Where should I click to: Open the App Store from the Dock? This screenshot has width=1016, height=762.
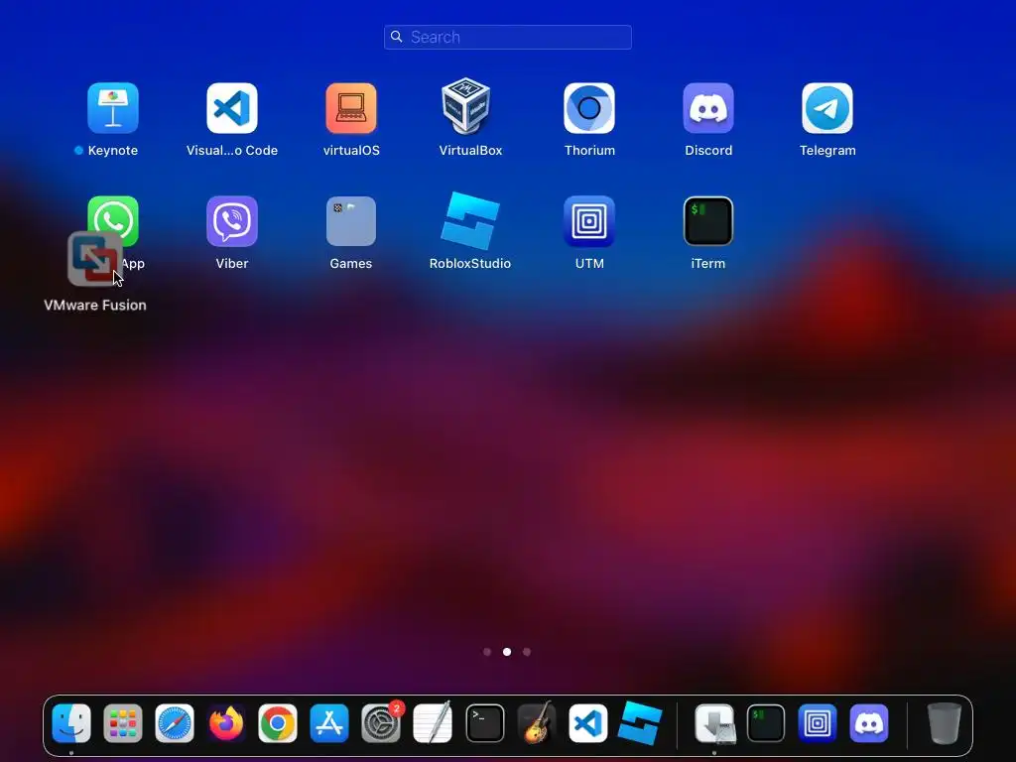(329, 723)
